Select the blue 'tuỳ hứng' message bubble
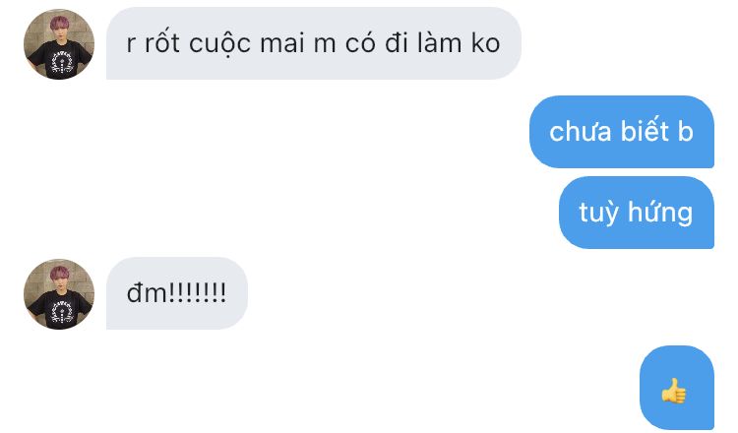The height and width of the screenshot is (433, 738). pyautogui.click(x=637, y=213)
